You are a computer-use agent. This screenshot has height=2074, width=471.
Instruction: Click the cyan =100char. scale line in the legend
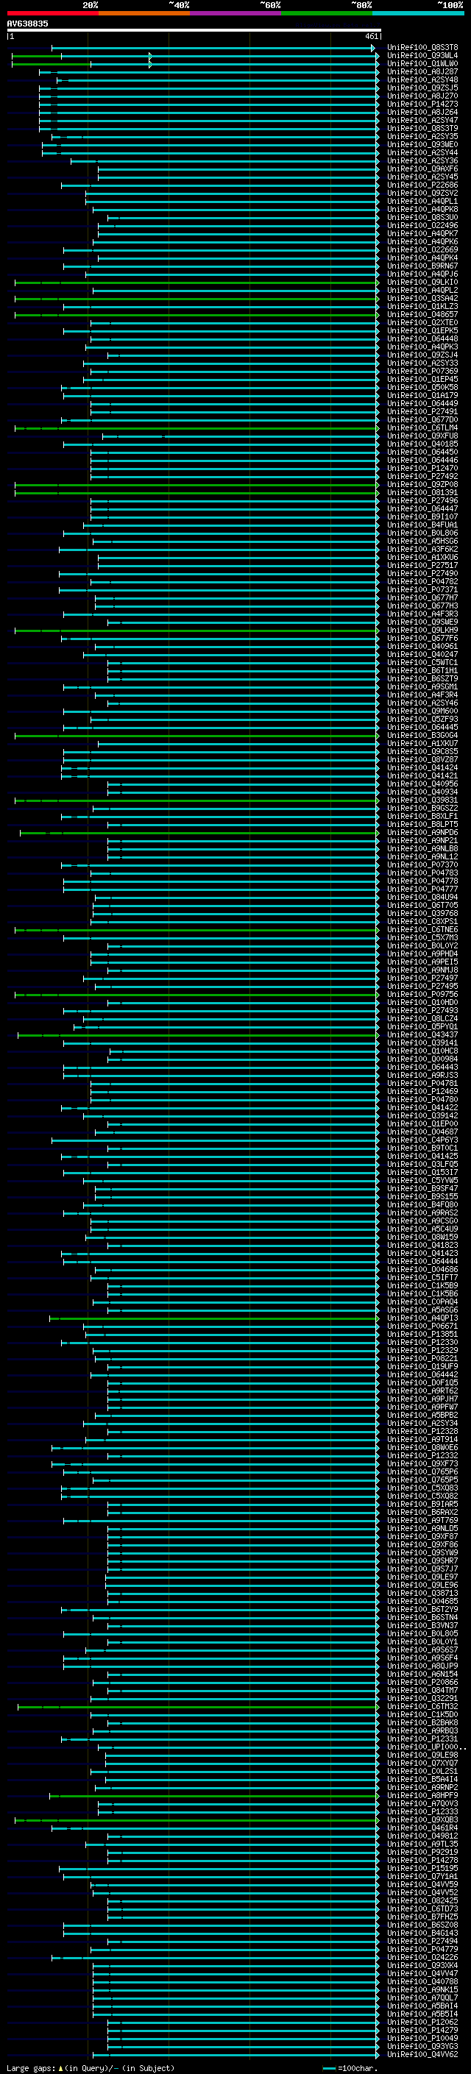pyautogui.click(x=328, y=2067)
